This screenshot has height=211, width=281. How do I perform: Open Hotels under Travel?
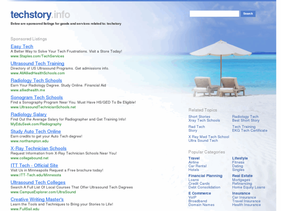pos(194,170)
